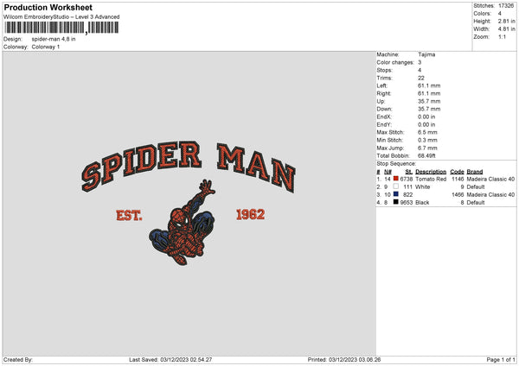
Task: Click the 'Stop Sequence:' heading
Action: click(396, 163)
